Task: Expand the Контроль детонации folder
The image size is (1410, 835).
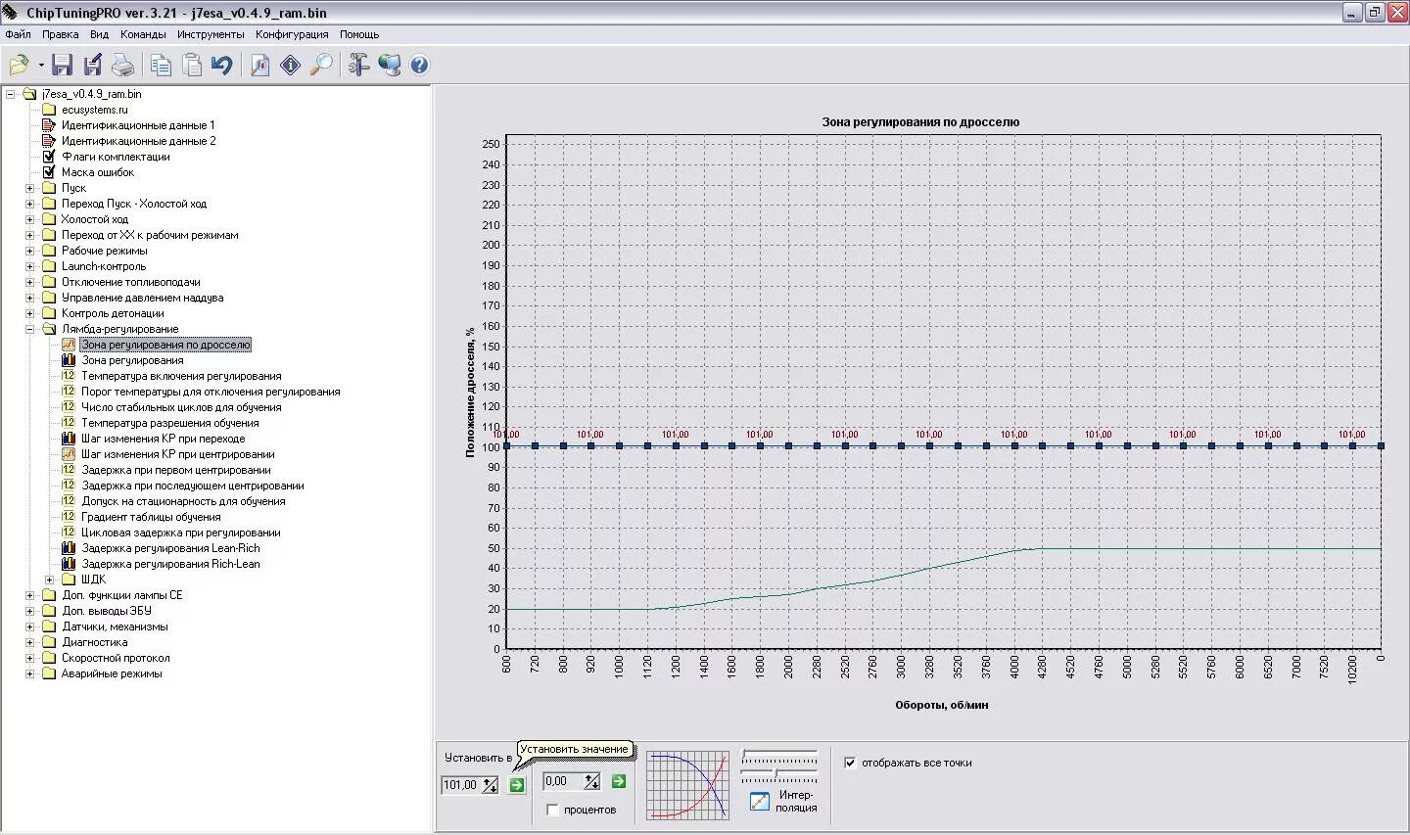Action: click(29, 313)
